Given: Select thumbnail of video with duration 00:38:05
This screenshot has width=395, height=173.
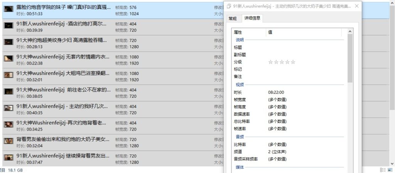Looking at the screenshot, I should (8, 91).
